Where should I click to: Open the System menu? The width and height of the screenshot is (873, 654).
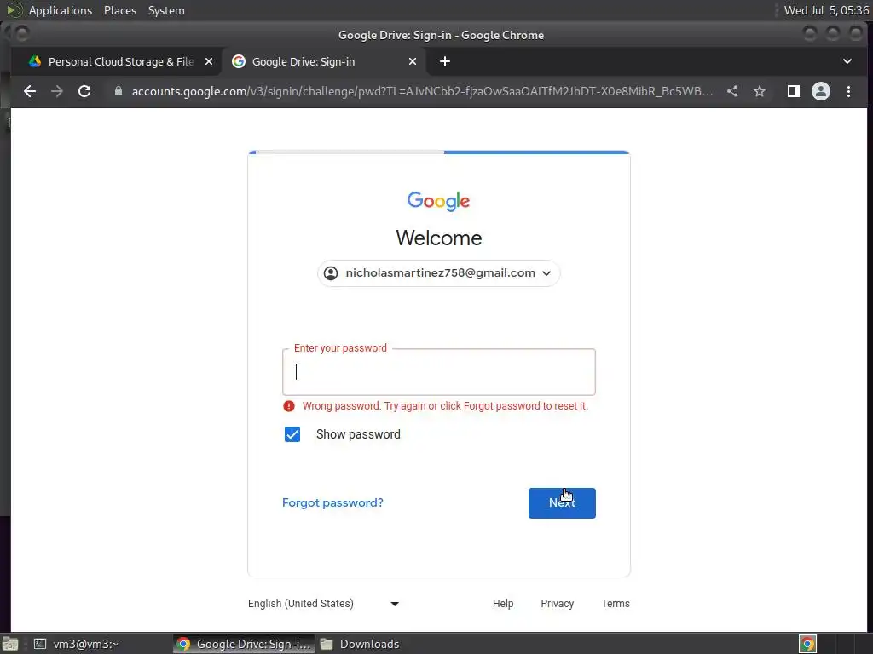coord(166,10)
